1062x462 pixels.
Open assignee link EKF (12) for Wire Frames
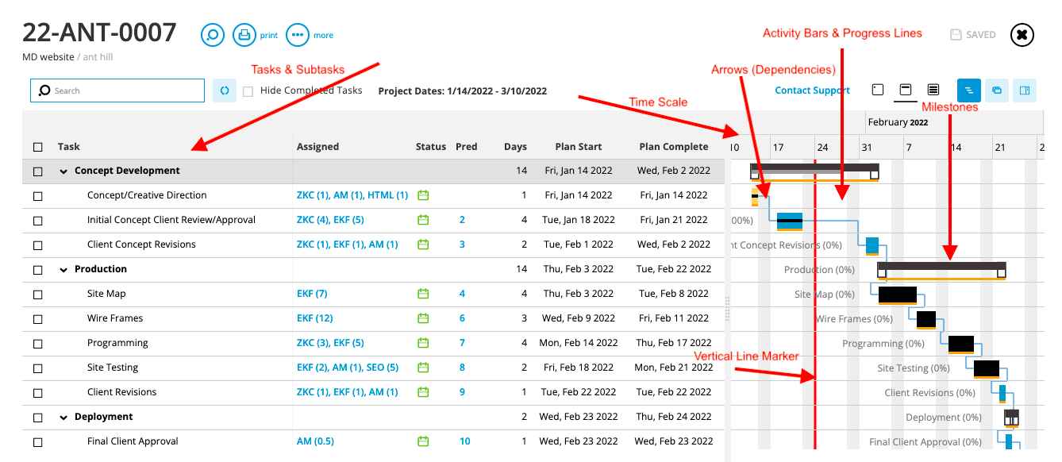coord(315,318)
